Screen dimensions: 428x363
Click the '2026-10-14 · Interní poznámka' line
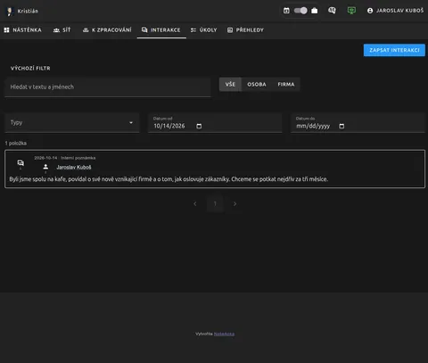[65, 158]
